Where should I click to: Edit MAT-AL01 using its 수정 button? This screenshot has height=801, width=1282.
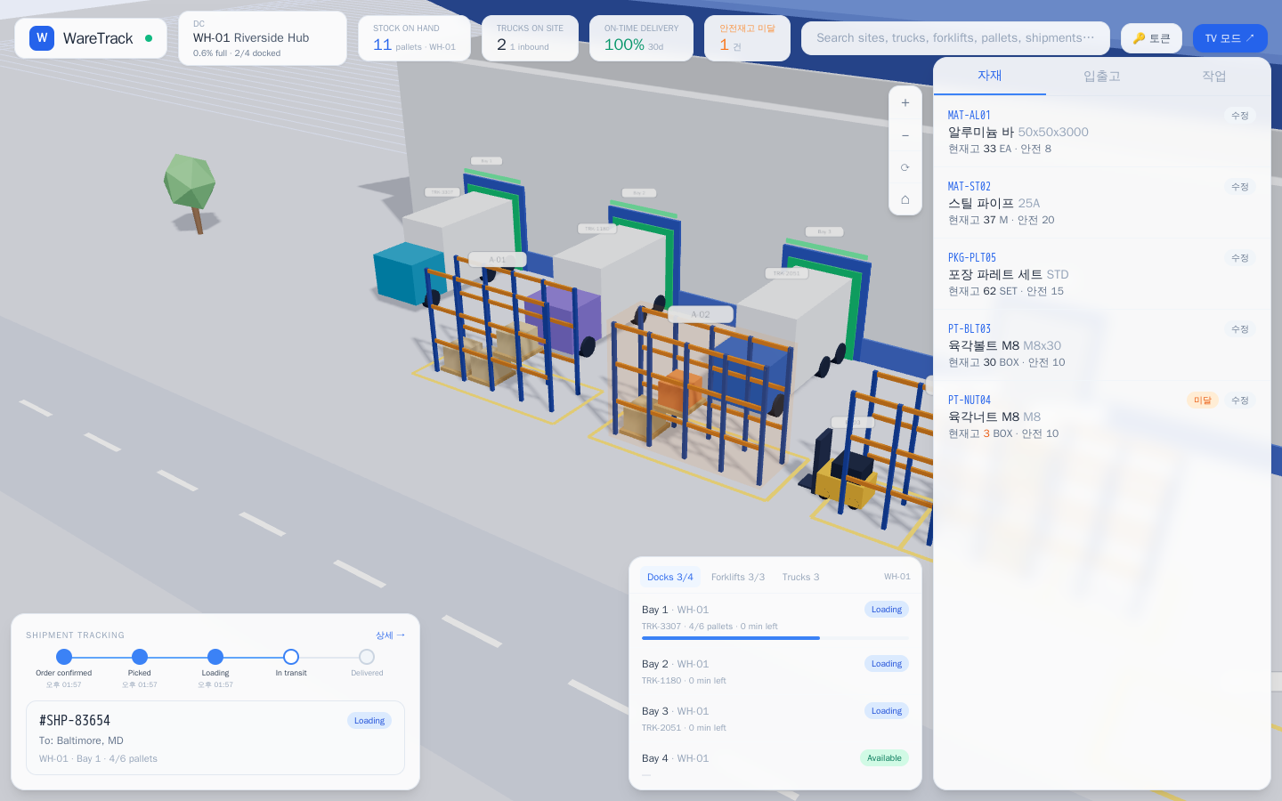pos(1240,116)
